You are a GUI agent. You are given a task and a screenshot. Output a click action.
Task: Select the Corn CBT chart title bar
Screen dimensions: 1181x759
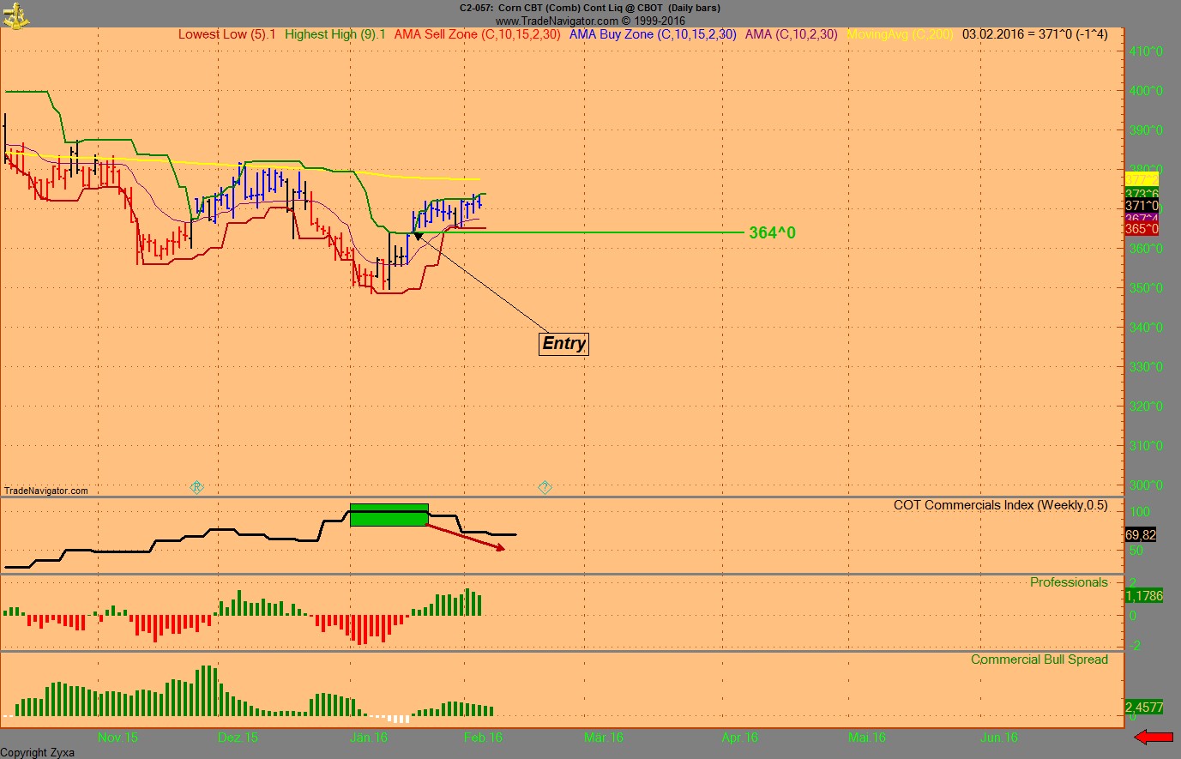(x=590, y=8)
